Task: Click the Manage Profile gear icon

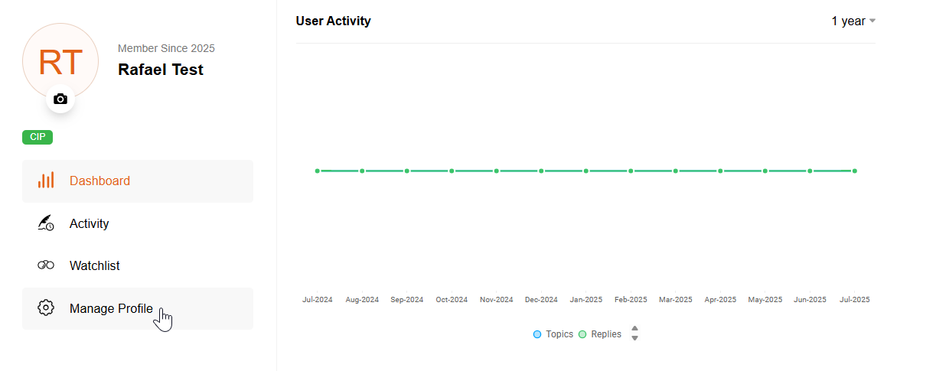Action: click(x=46, y=308)
